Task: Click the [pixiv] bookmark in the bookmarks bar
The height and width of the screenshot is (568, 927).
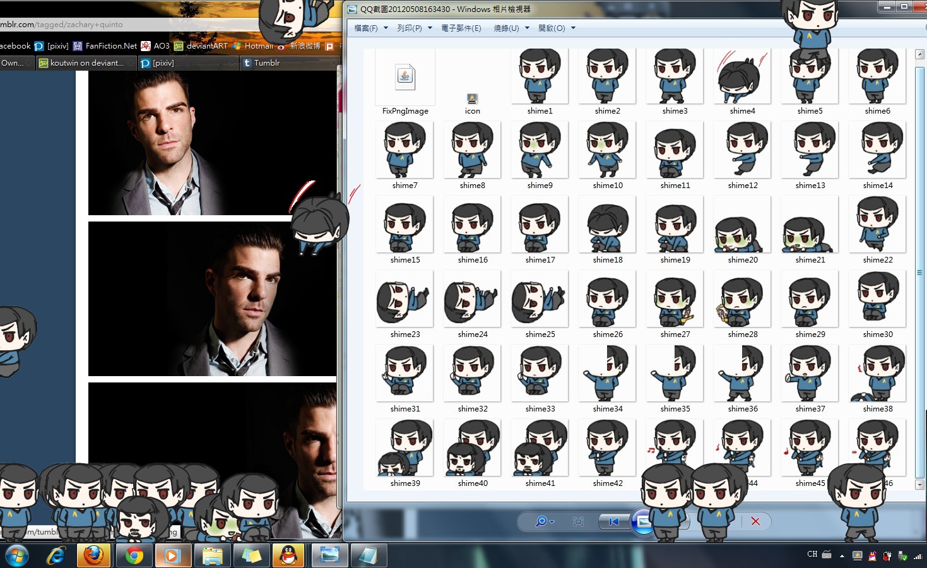Action: (52, 46)
